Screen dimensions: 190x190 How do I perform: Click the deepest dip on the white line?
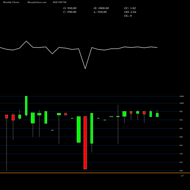85,68
